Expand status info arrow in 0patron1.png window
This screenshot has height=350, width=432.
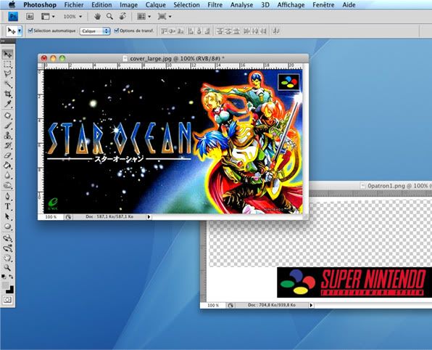pos(311,305)
